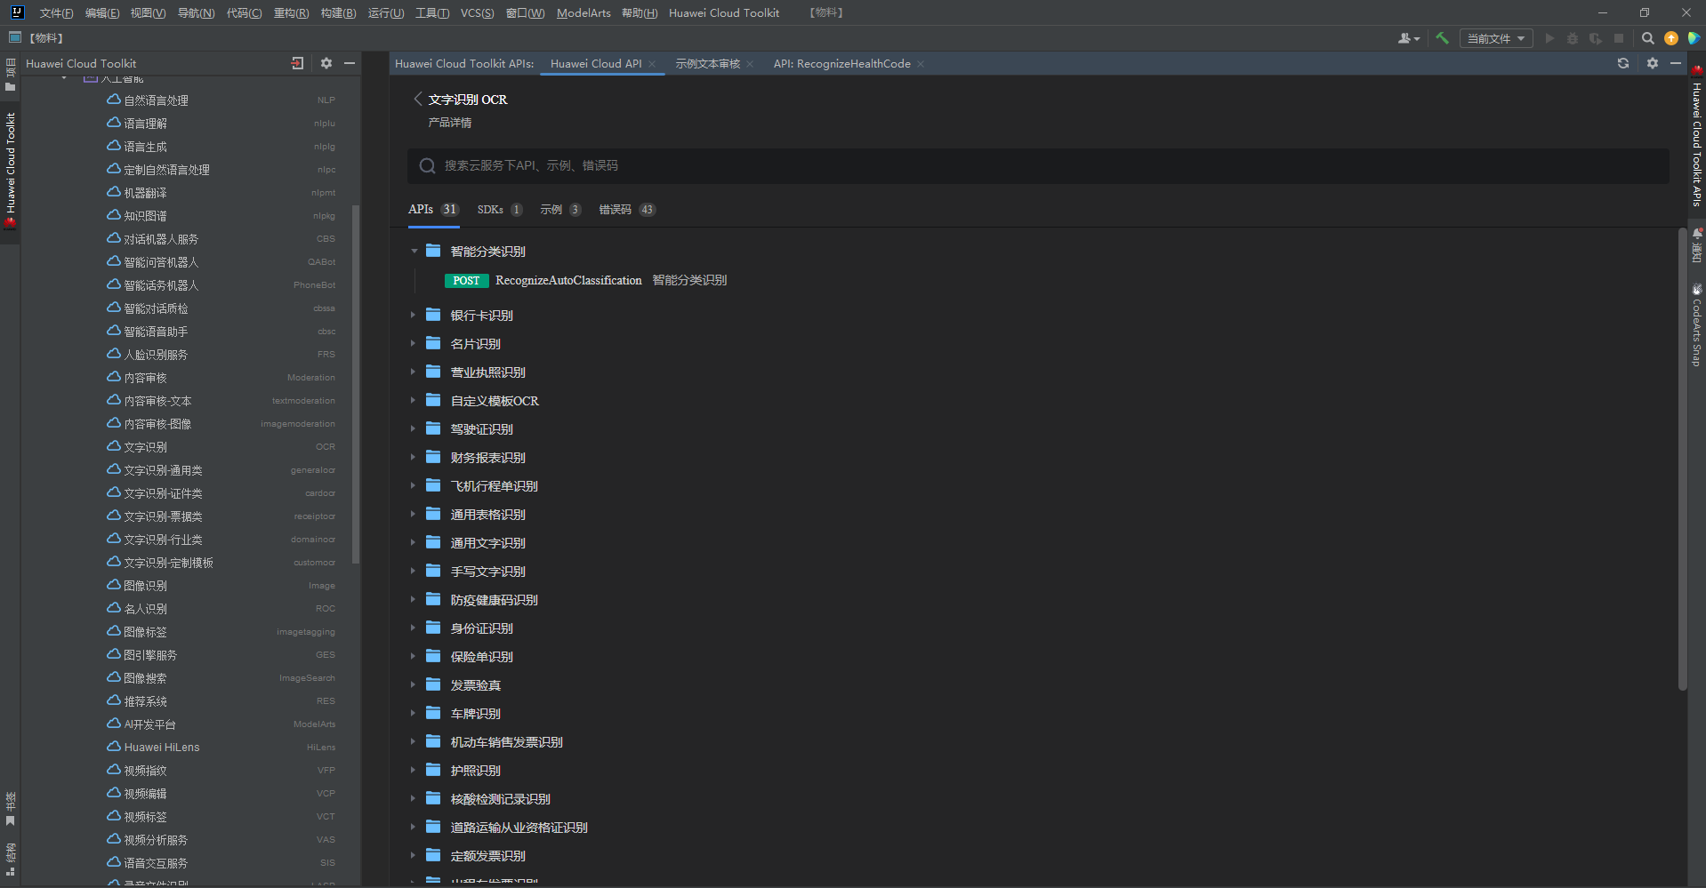Image resolution: width=1706 pixels, height=888 pixels.
Task: Open the VCS(S) menu
Action: (477, 12)
